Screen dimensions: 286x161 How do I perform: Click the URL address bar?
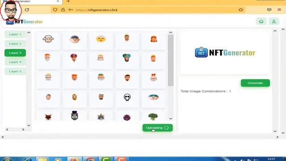point(148,10)
